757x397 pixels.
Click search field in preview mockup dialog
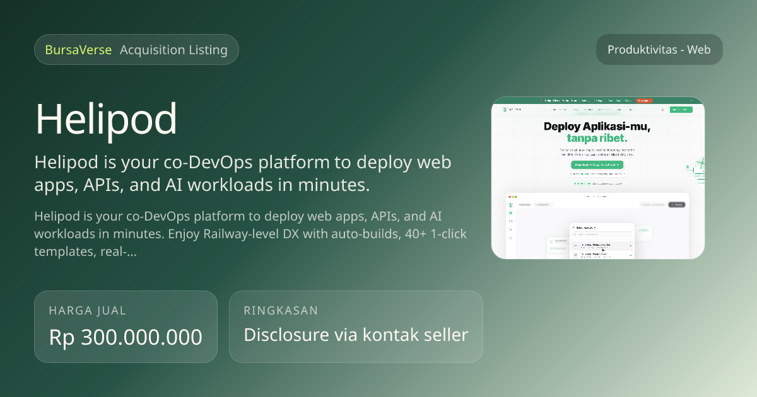pyautogui.click(x=602, y=234)
